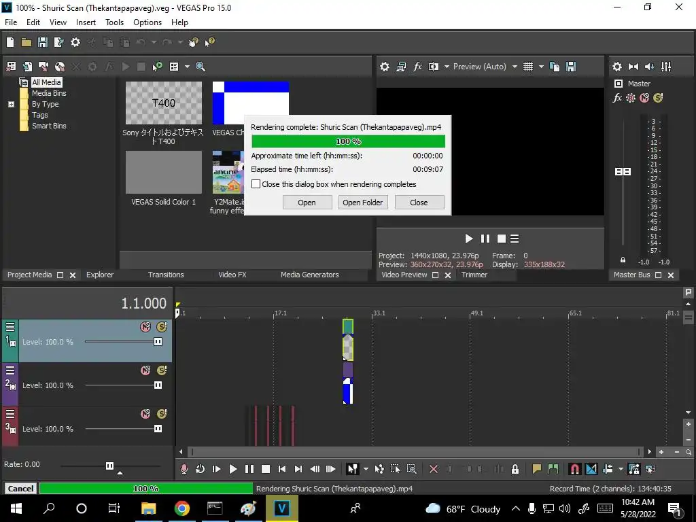Expand the By Type media bin tree
696x522 pixels.
click(x=11, y=104)
